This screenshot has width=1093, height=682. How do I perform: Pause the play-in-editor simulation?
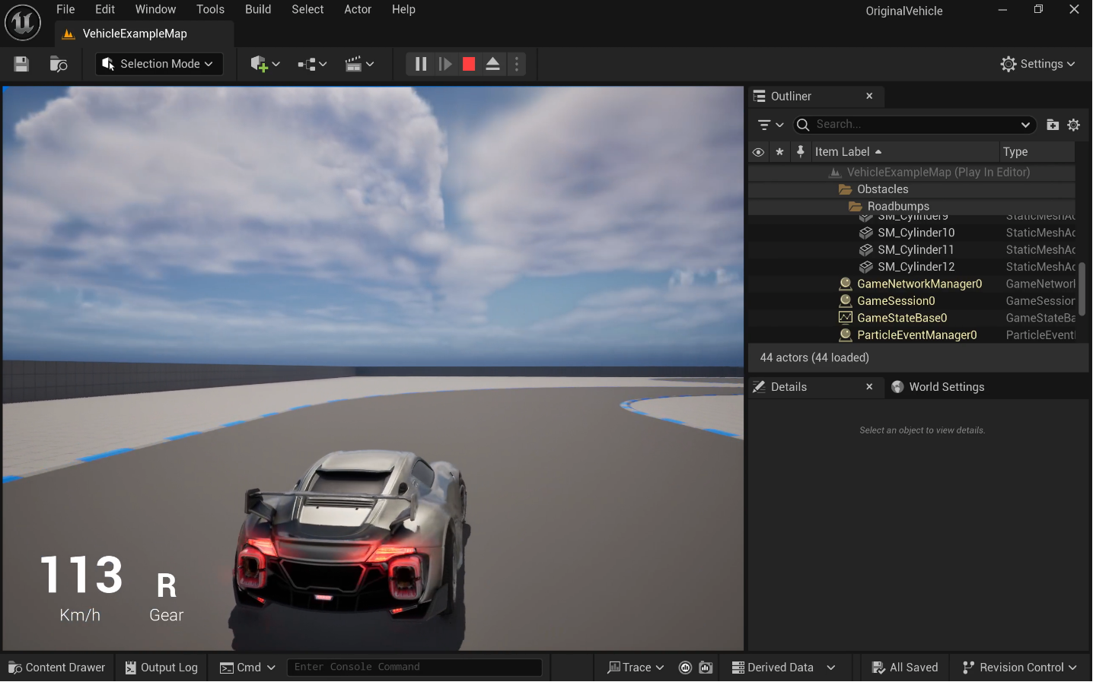pos(421,64)
